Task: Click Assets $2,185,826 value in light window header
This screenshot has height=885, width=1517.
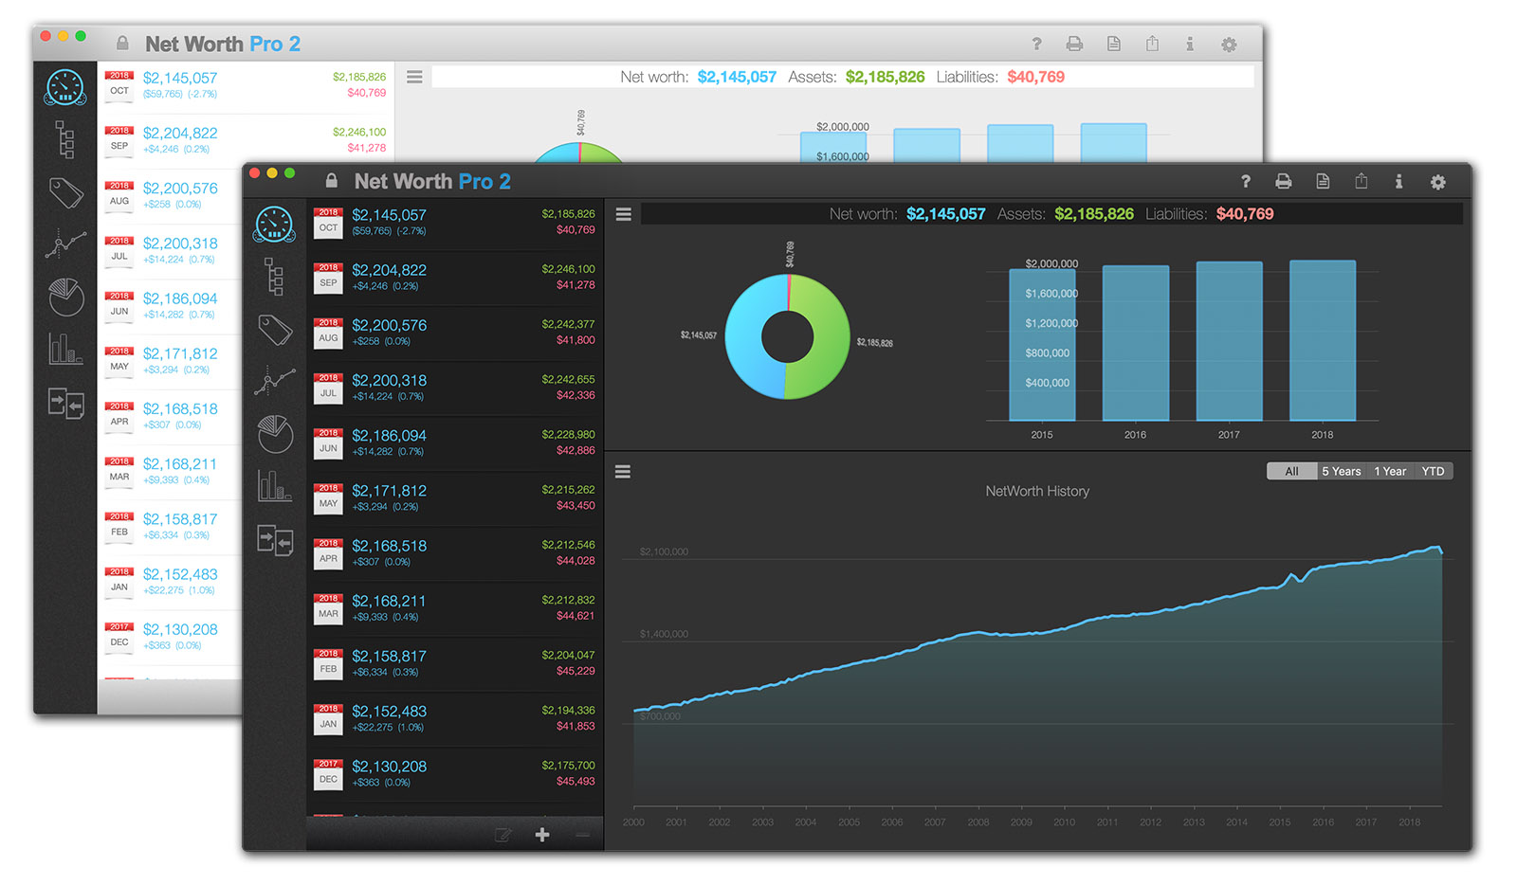Action: click(885, 77)
